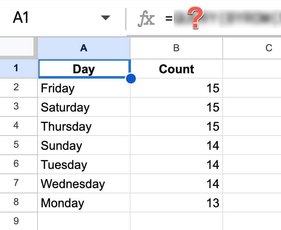This screenshot has width=281, height=230.
Task: Click the Wednesday cell
Action: click(x=84, y=184)
